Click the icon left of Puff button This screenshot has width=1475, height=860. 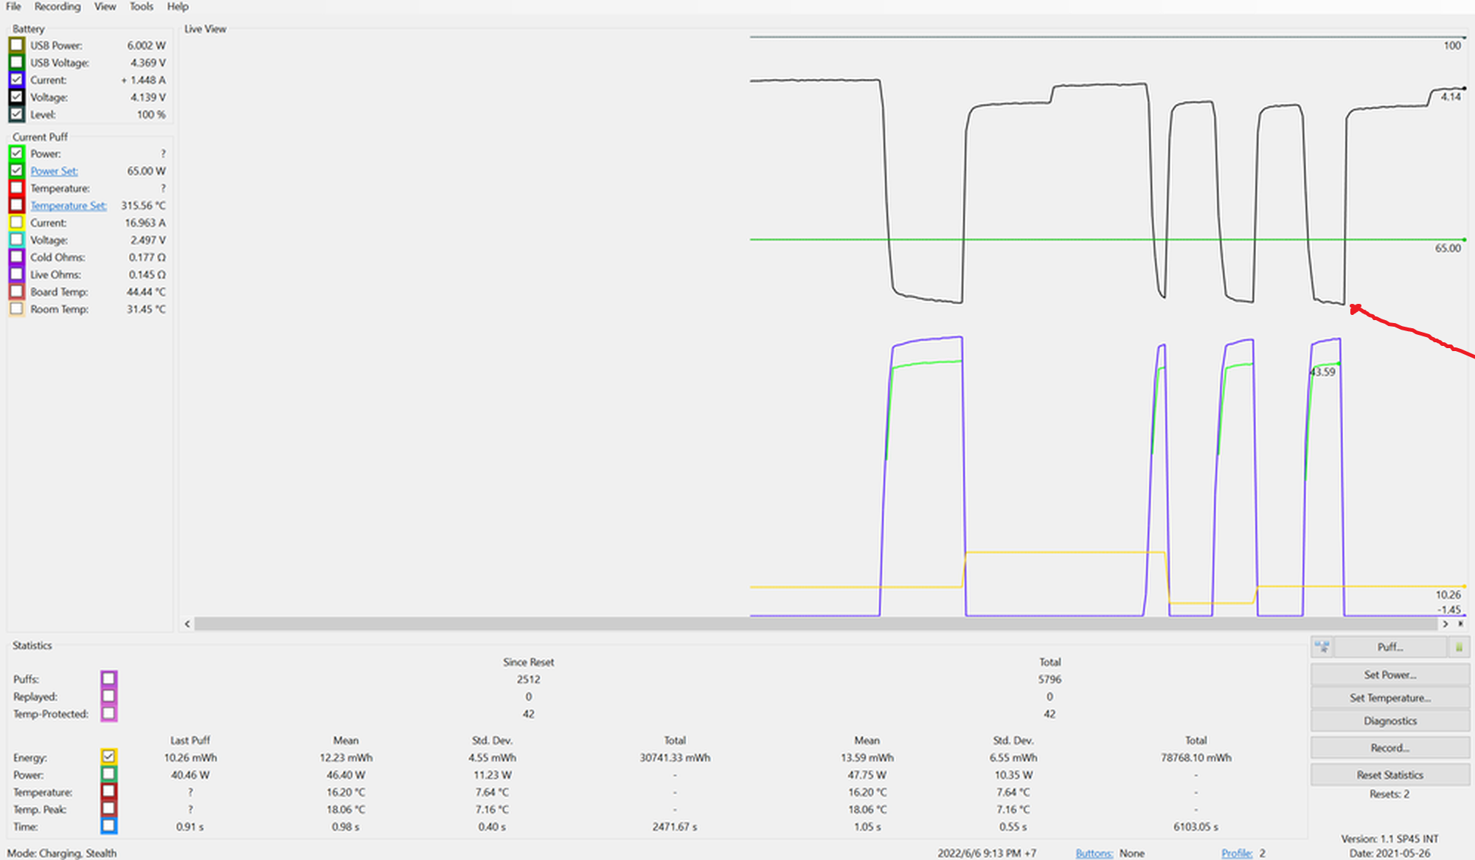1322,648
